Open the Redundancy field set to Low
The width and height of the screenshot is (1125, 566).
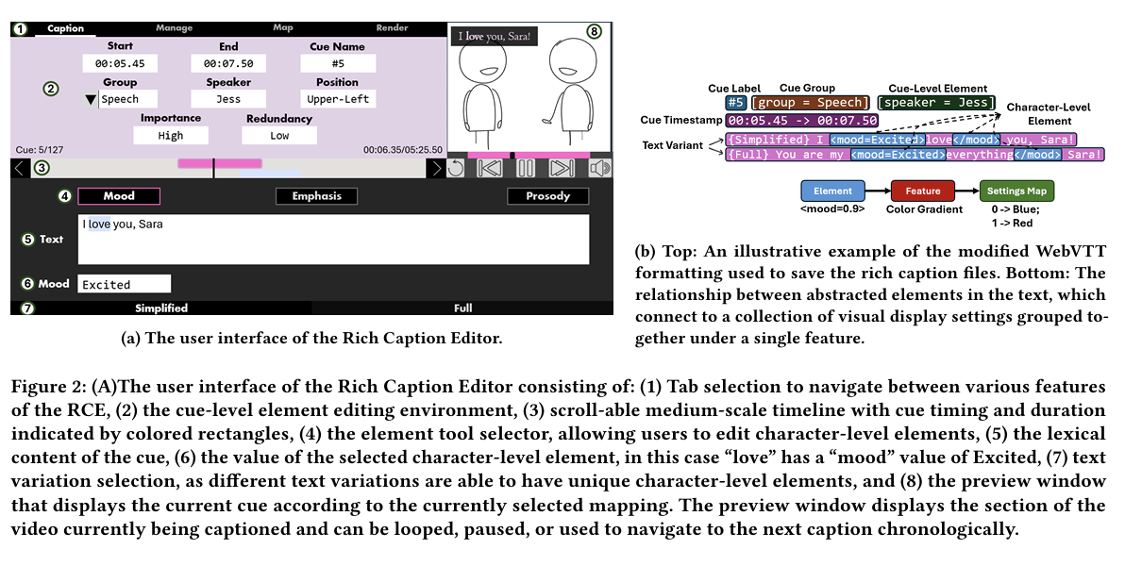click(279, 136)
